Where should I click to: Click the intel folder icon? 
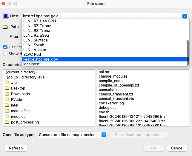click(7, 105)
